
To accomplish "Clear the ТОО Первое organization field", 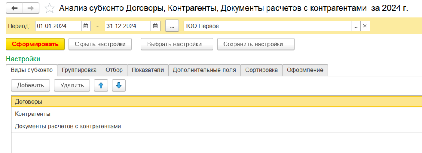I will click(365, 26).
